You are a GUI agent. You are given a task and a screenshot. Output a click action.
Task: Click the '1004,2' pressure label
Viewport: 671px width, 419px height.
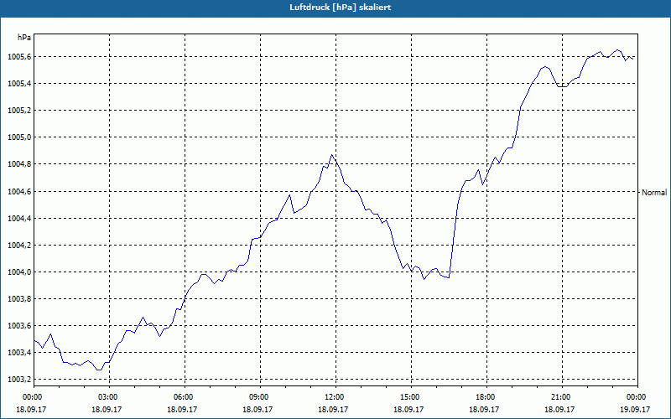[19, 246]
